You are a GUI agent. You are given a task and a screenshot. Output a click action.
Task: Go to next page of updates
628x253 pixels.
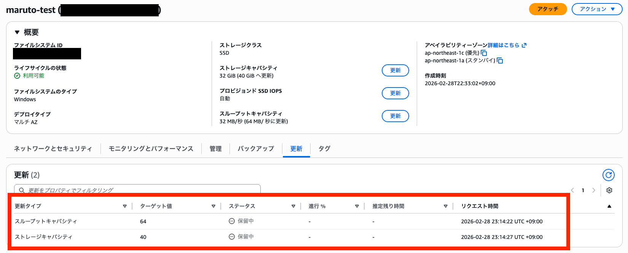click(x=594, y=190)
